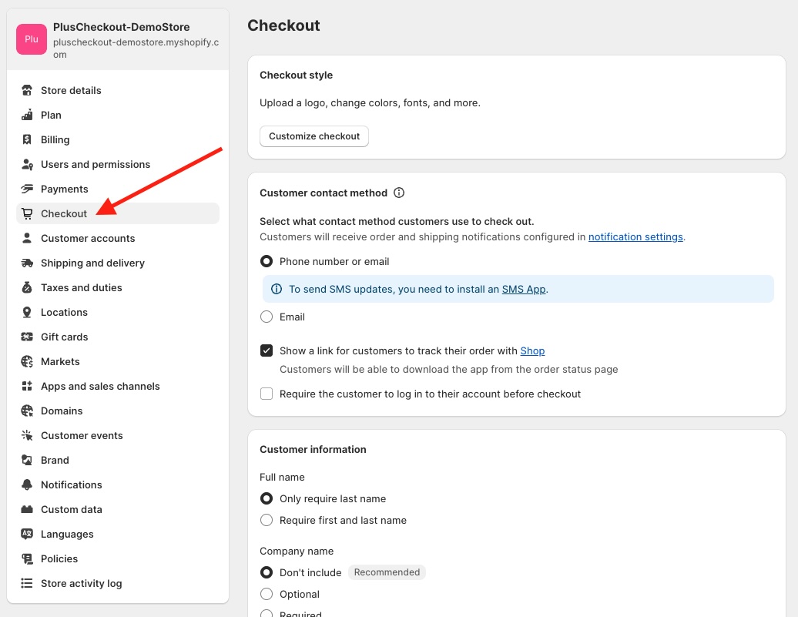Open the notification settings link

pyautogui.click(x=635, y=236)
